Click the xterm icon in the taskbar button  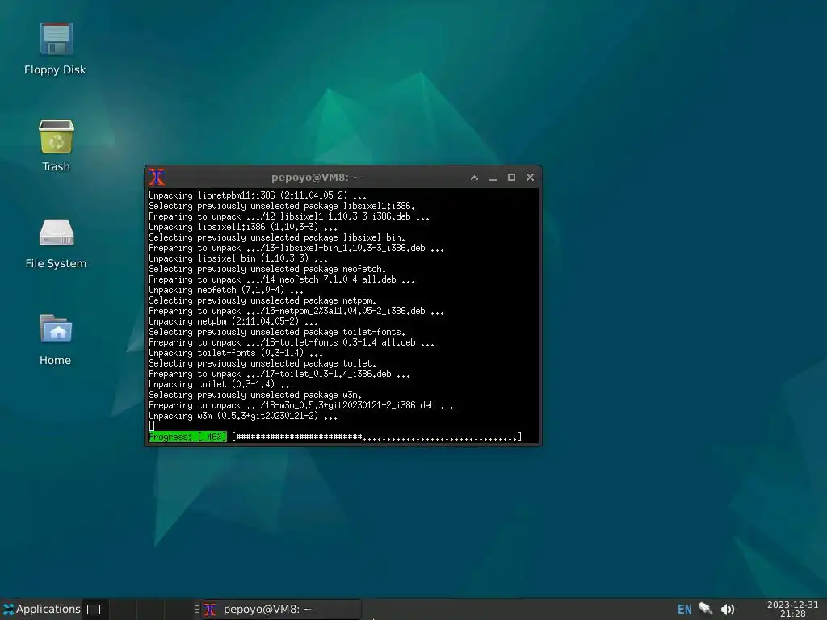pos(210,610)
